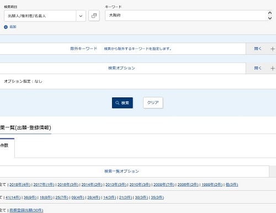
Task: Click the 追加 link
Action: coord(13,27)
